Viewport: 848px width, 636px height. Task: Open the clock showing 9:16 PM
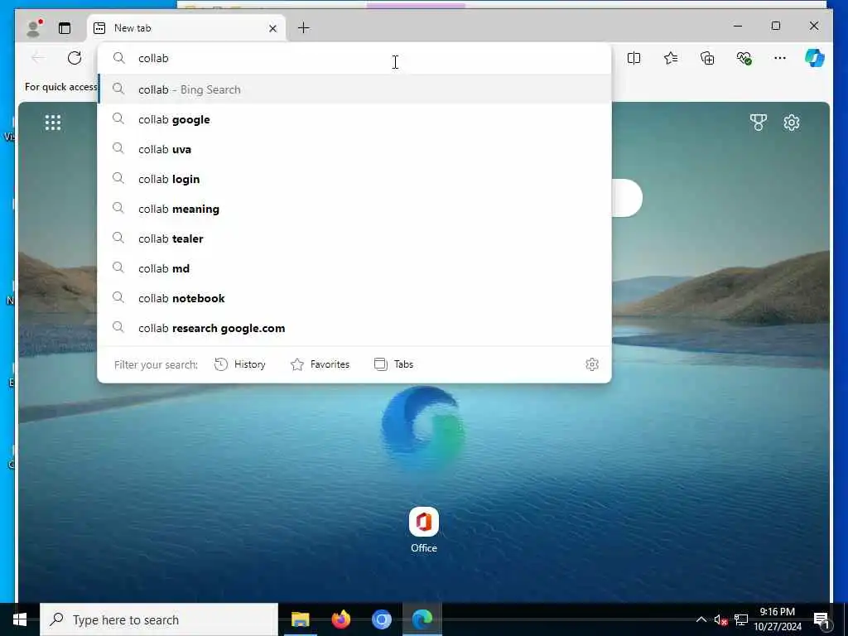[778, 619]
